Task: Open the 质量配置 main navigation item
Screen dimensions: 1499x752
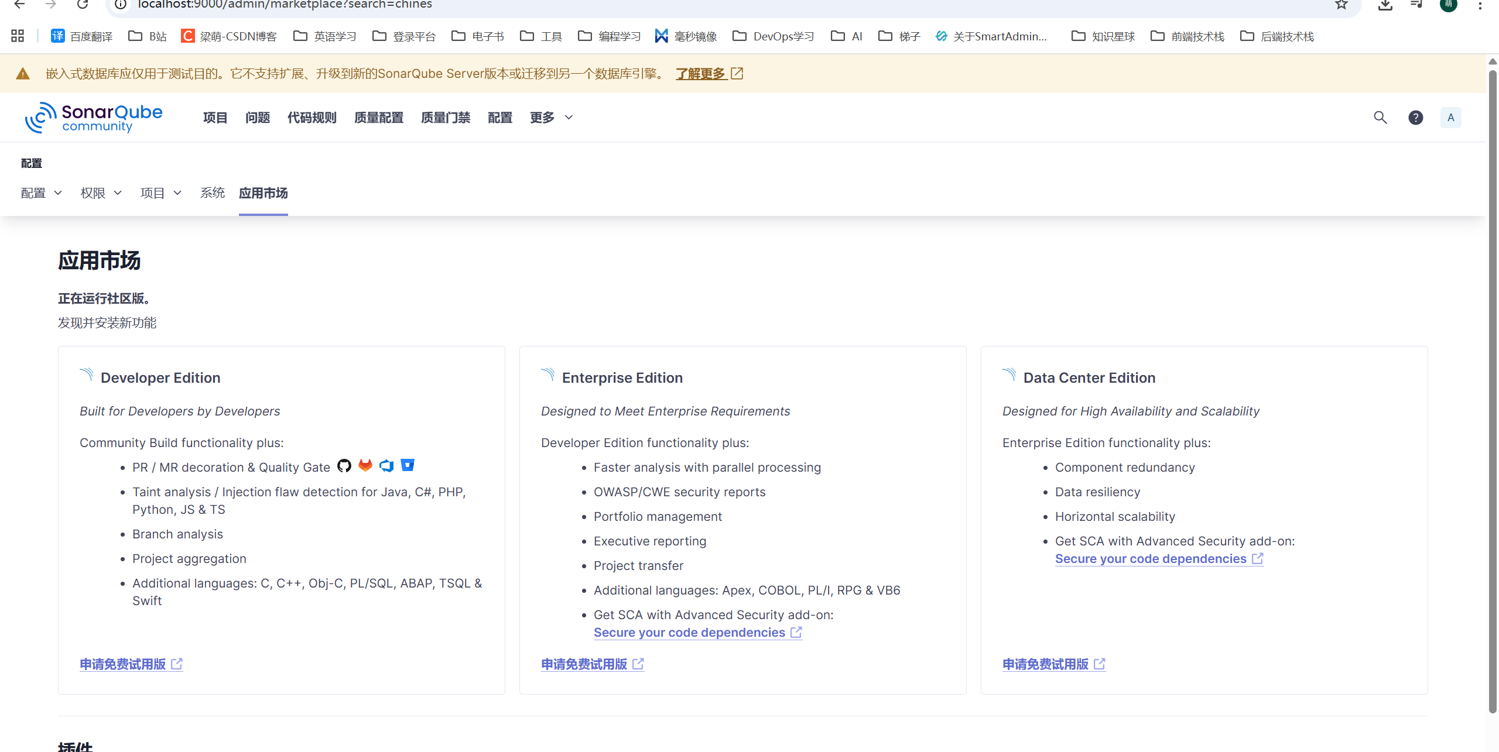Action: coord(379,118)
